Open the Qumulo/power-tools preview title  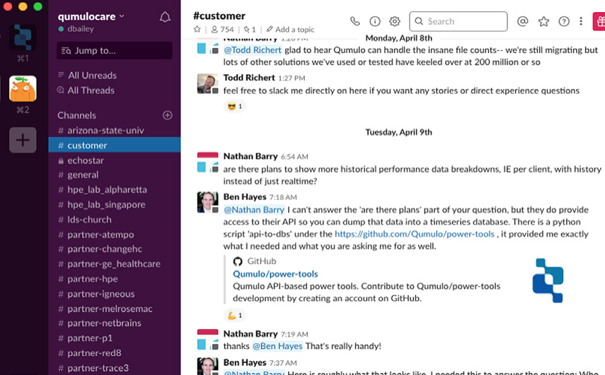[275, 274]
